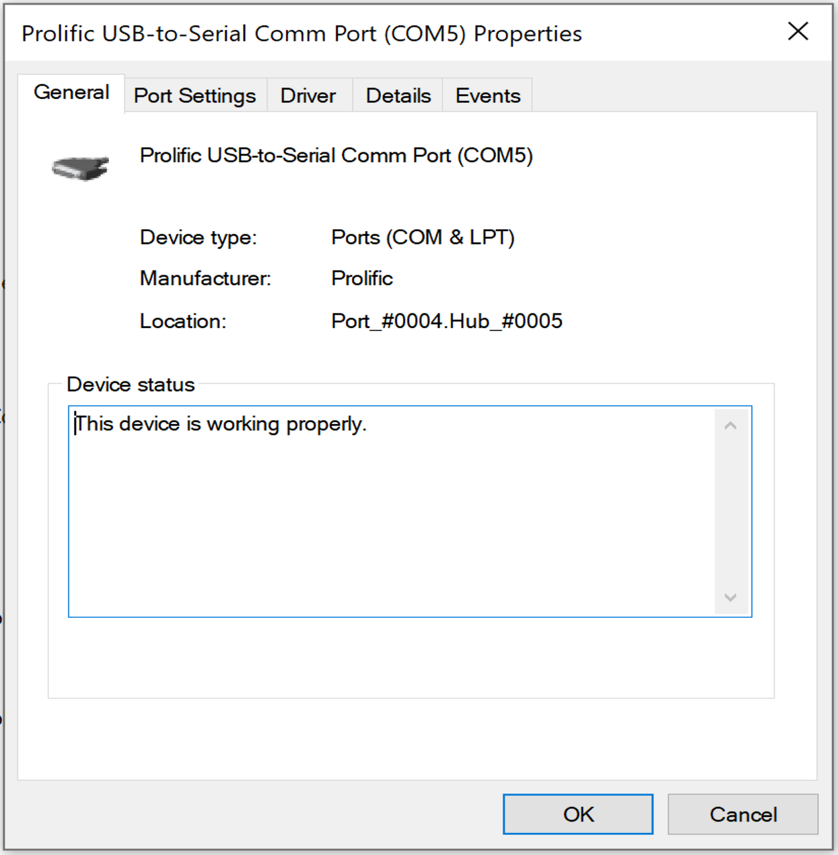Switch to the Details tab

coord(398,96)
